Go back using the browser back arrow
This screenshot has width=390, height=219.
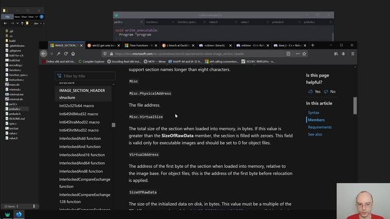(44, 54)
